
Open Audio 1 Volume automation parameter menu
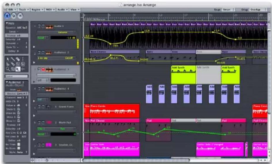pos(57,32)
